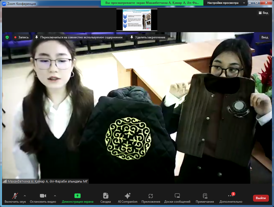This screenshot has height=207, width=274.
Task: Click the red Выйти button
Action: (261, 198)
